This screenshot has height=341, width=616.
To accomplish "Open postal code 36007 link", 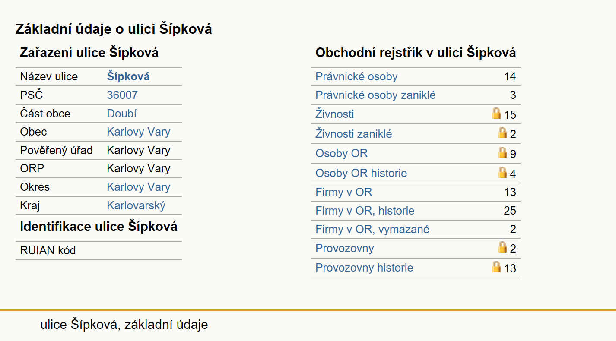I will pos(122,95).
